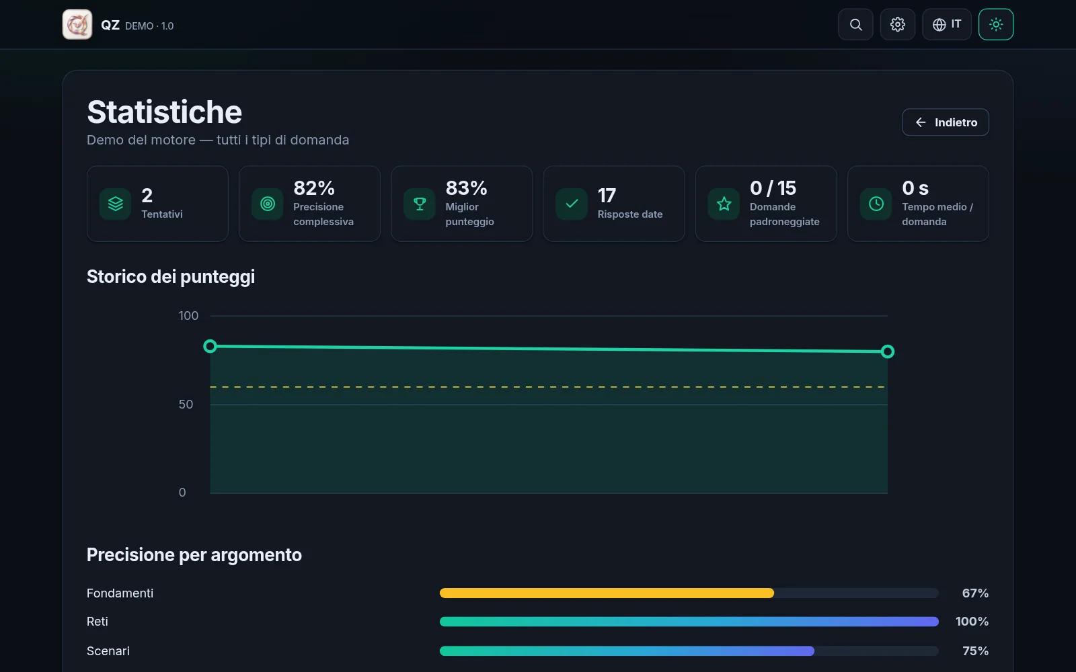Click the 83% best score value

tap(466, 188)
